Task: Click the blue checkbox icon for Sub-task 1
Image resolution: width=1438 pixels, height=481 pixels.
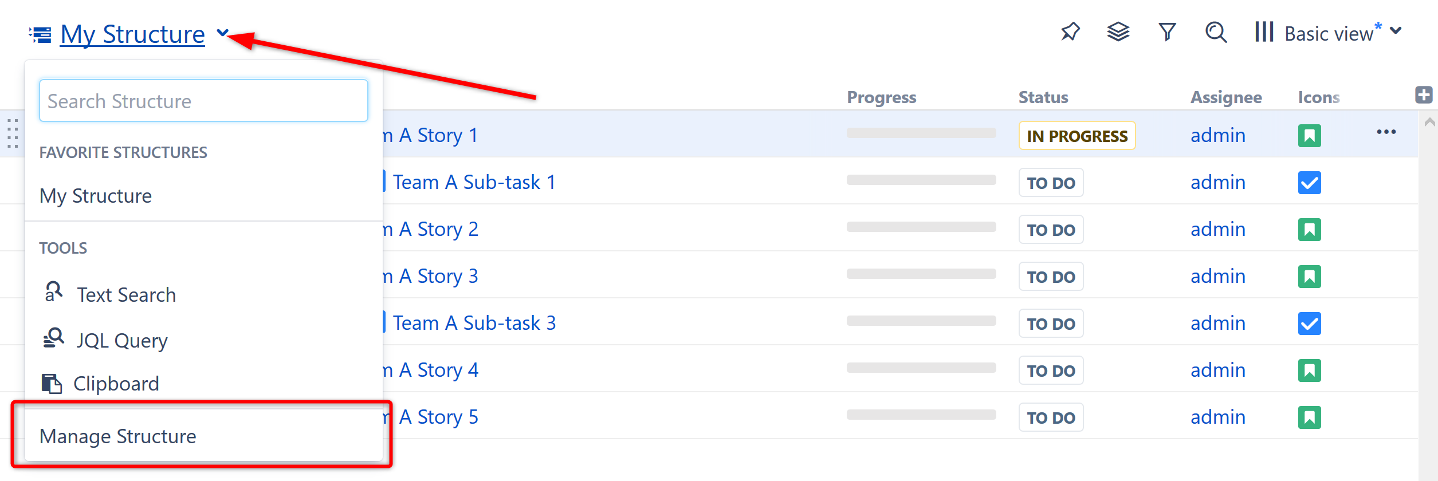Action: [1309, 183]
